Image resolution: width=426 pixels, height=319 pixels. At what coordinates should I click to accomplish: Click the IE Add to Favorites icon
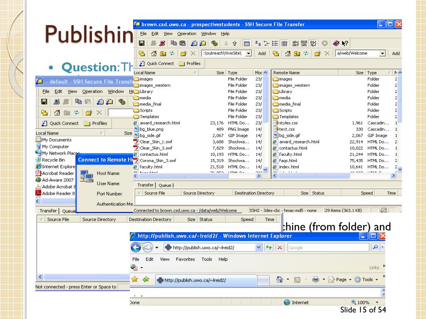point(146,279)
